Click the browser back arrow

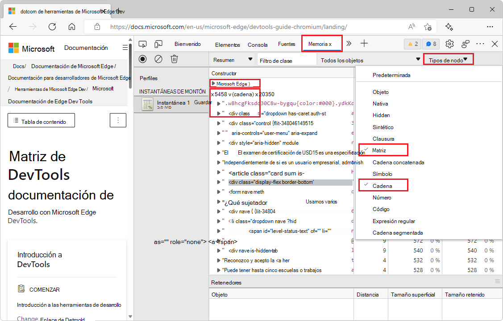(x=13, y=27)
